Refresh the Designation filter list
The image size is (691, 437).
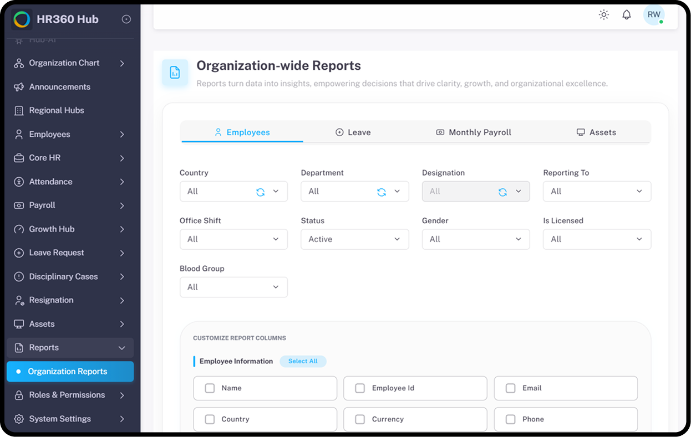tap(502, 192)
